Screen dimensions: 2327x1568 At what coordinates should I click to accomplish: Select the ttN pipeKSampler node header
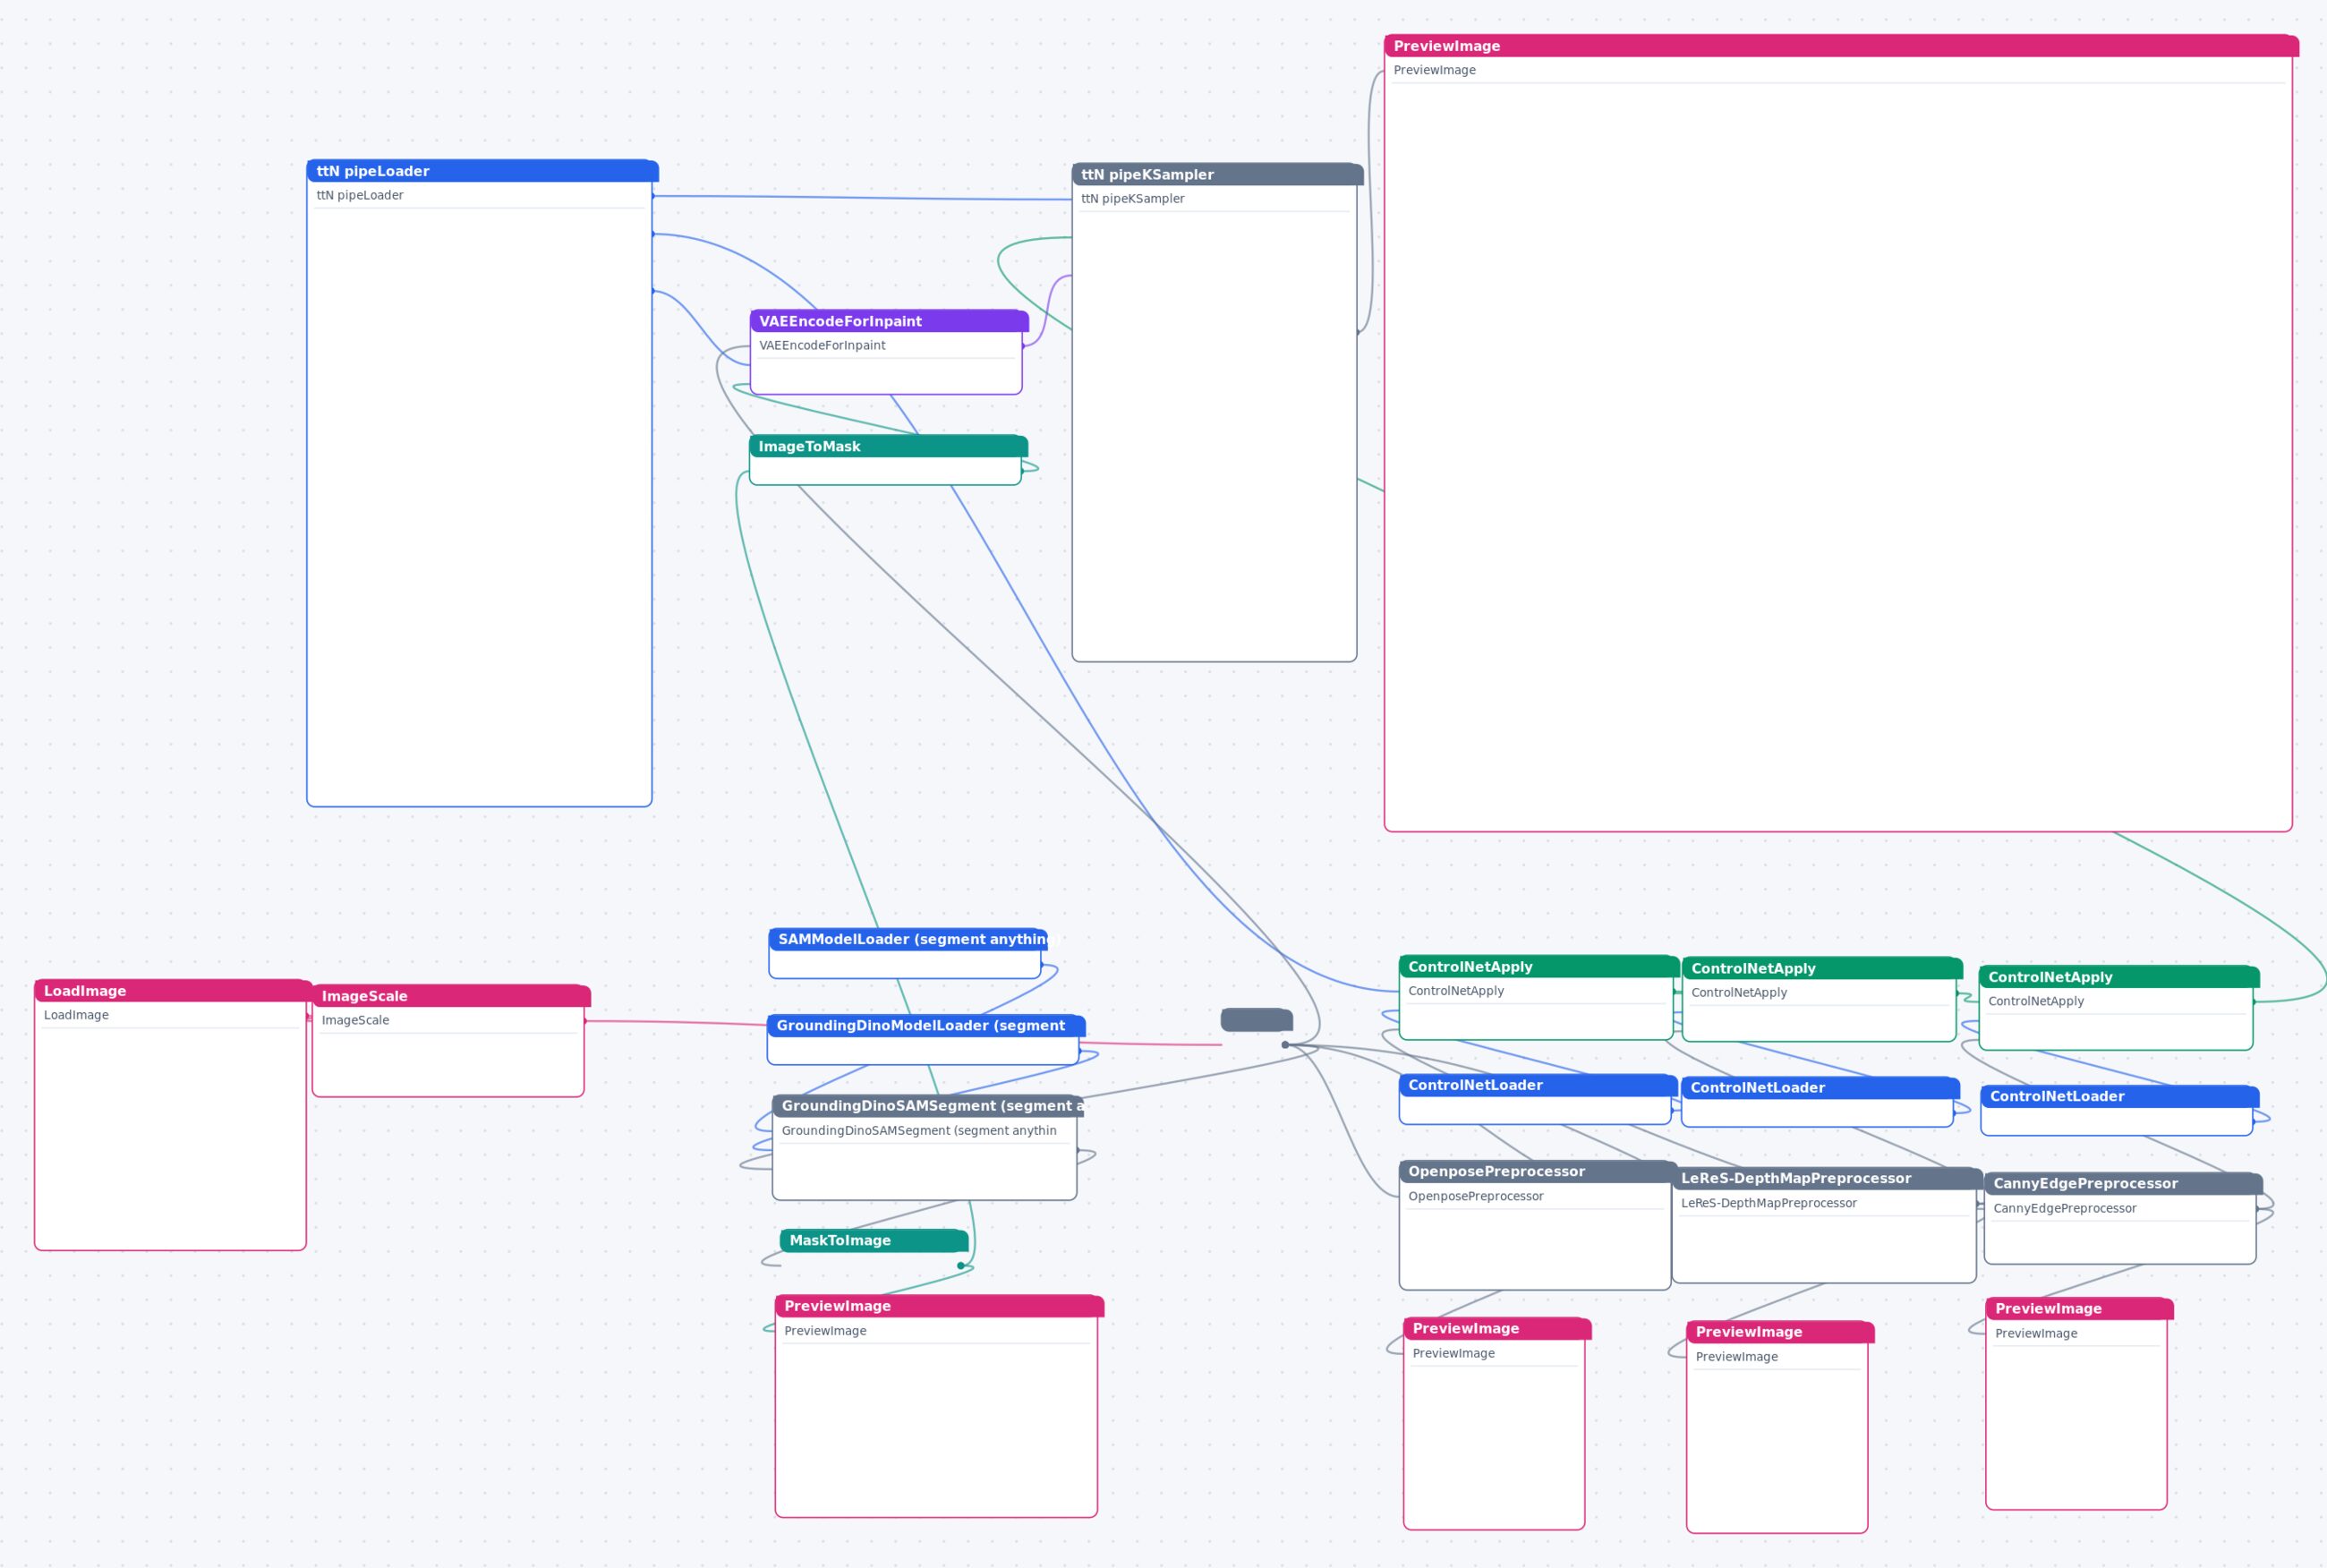[1217, 174]
